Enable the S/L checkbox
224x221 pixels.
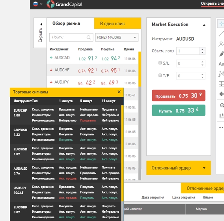click(x=160, y=63)
